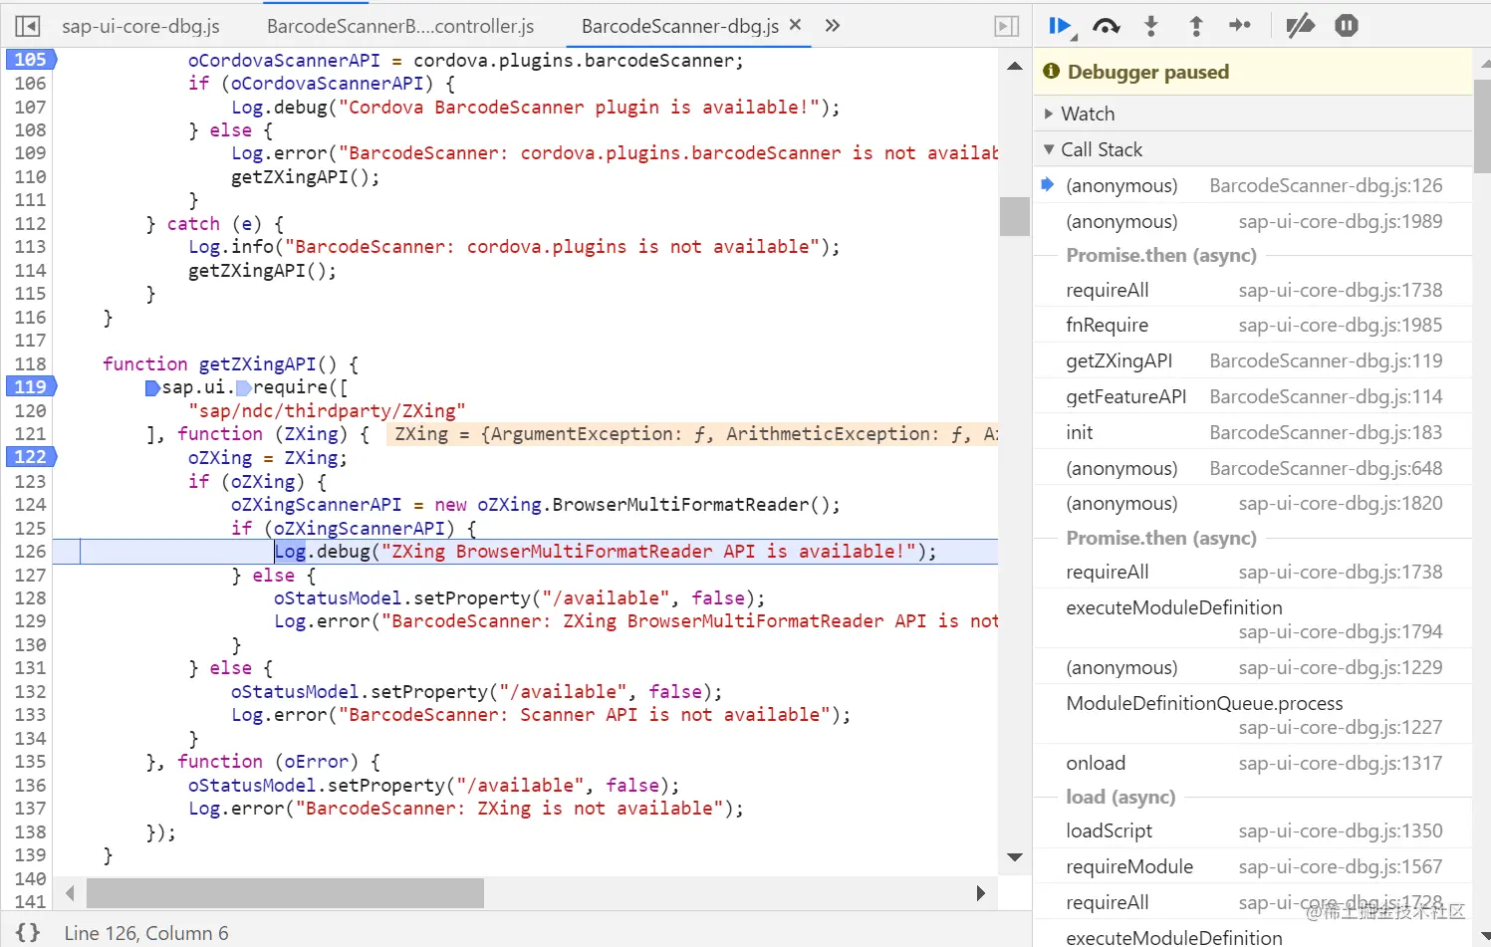This screenshot has width=1491, height=947.
Task: Click the horizontal scrollbar left arrow
Action: [x=70, y=893]
